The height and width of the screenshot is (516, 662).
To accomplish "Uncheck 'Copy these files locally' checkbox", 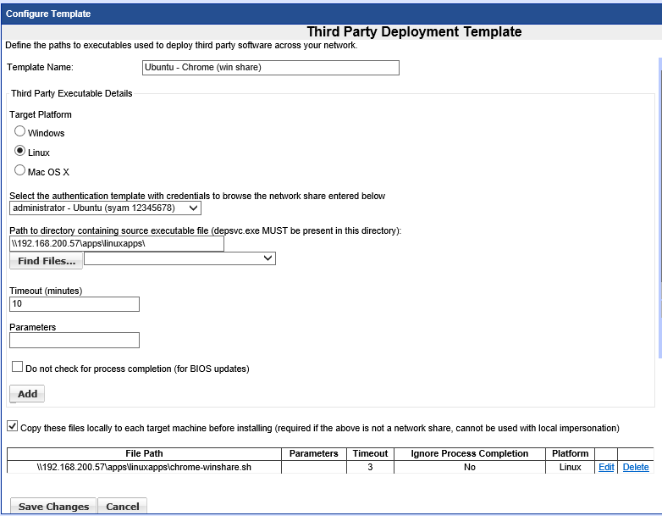I will [12, 427].
